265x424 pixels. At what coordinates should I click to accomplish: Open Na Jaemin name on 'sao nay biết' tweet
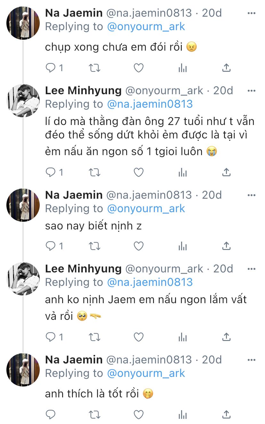74,195
